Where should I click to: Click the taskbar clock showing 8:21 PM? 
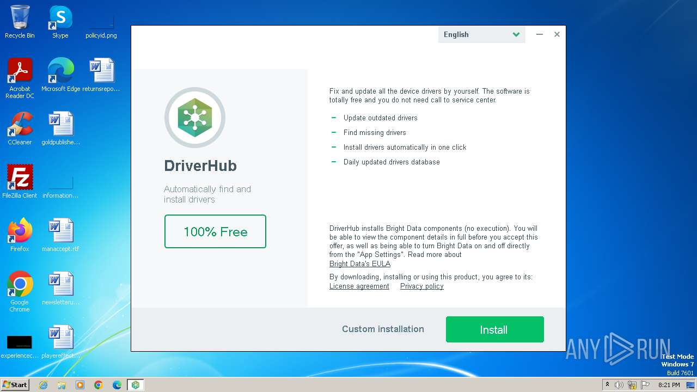[669, 385]
